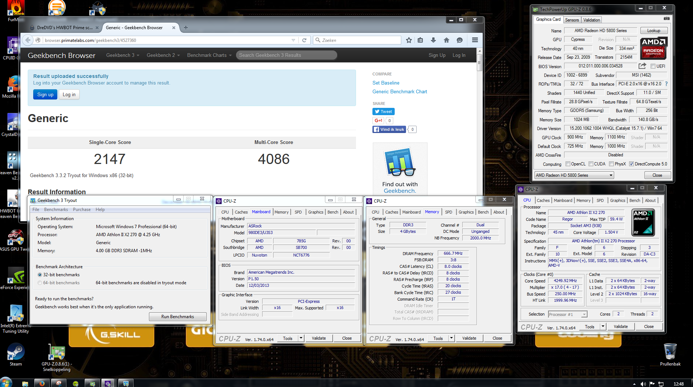Open Set Baseline link
This screenshot has height=387, width=693.
386,83
